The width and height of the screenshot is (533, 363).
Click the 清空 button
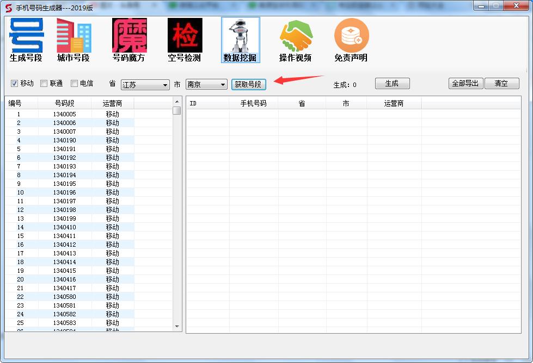501,84
